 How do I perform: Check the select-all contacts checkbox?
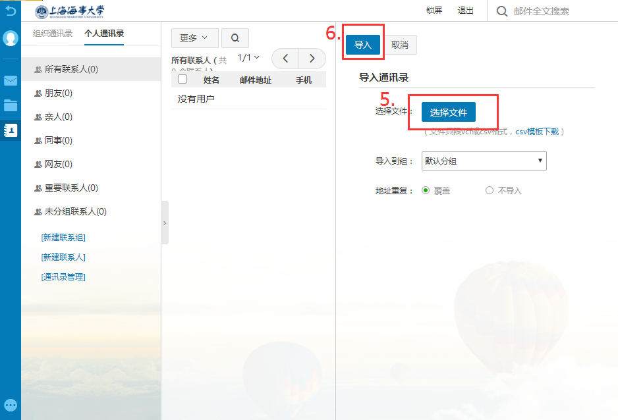tap(183, 80)
